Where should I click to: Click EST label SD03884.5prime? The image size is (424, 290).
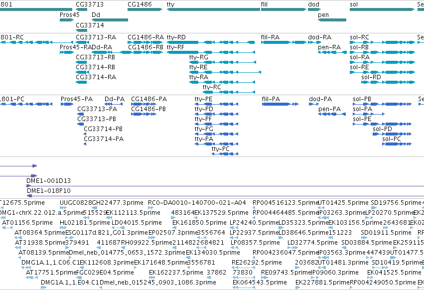(367, 242)
